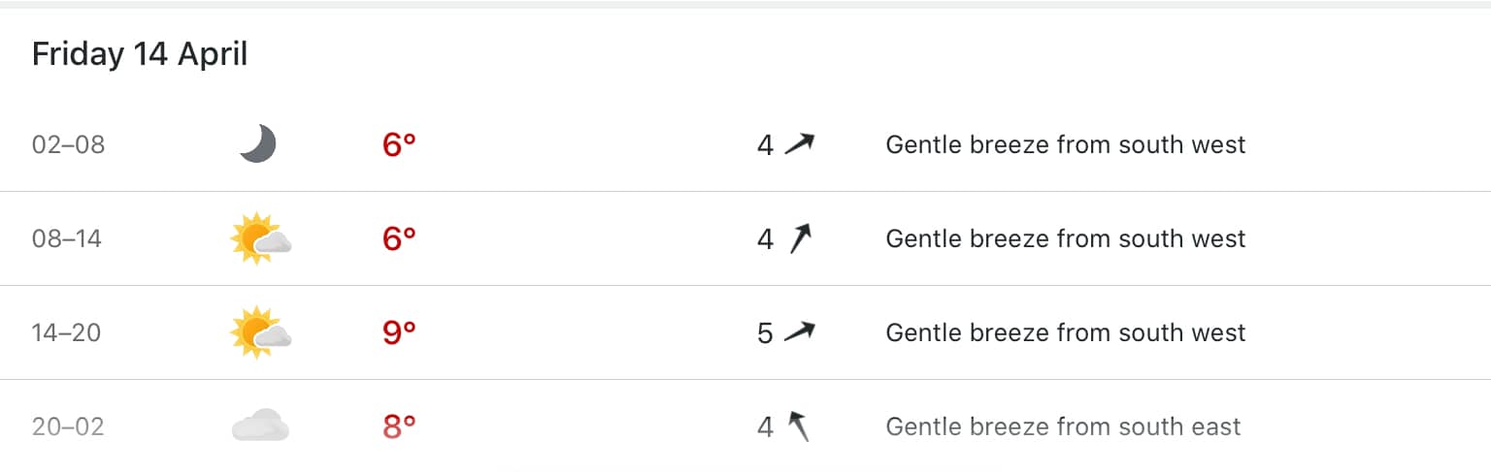
Task: Click wind speed 5 in the 14–20 row
Action: 765,332
